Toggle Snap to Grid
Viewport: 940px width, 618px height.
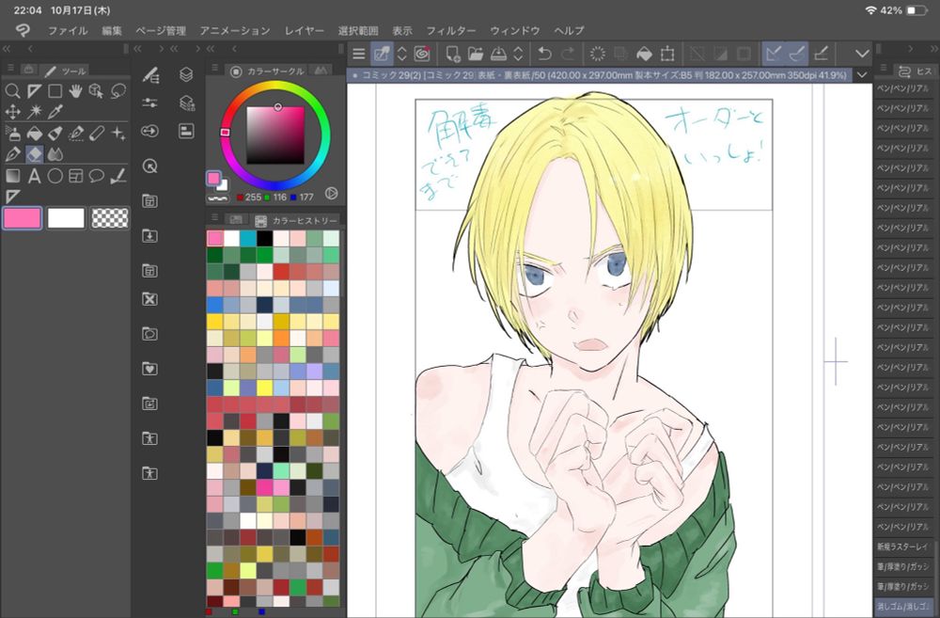point(822,54)
